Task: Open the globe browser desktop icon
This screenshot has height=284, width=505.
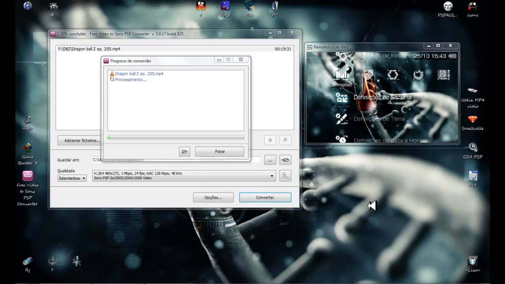Action: point(28,6)
